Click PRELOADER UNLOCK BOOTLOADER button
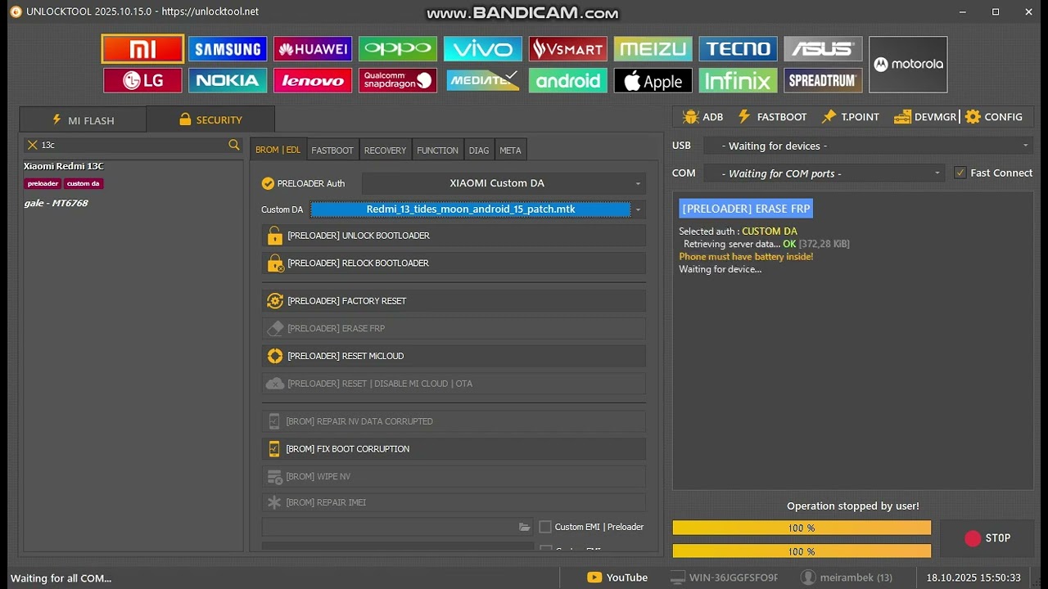The image size is (1048, 589). [454, 236]
